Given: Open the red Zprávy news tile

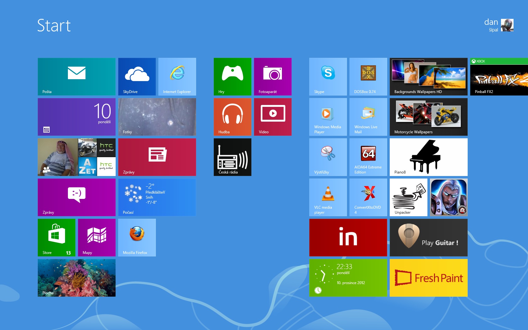Looking at the screenshot, I should 157,157.
